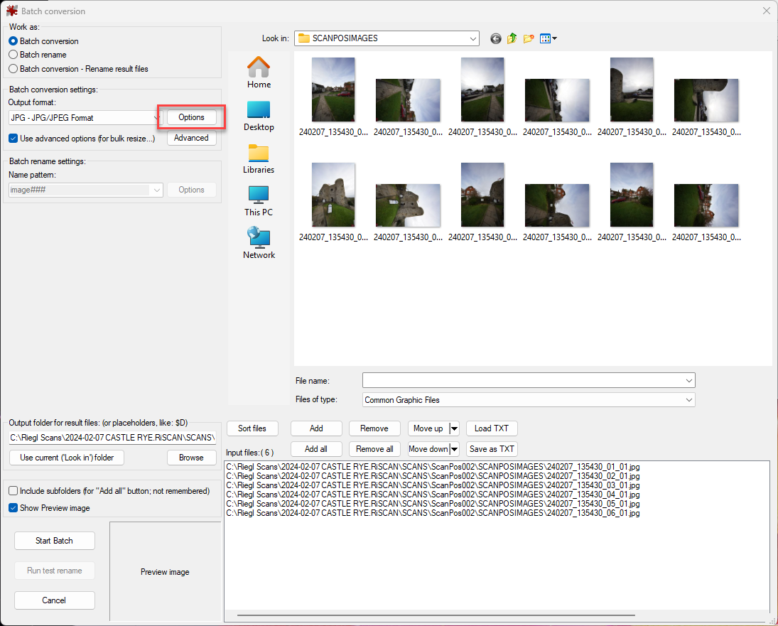Click the Add all button
The width and height of the screenshot is (778, 626).
[x=316, y=449]
